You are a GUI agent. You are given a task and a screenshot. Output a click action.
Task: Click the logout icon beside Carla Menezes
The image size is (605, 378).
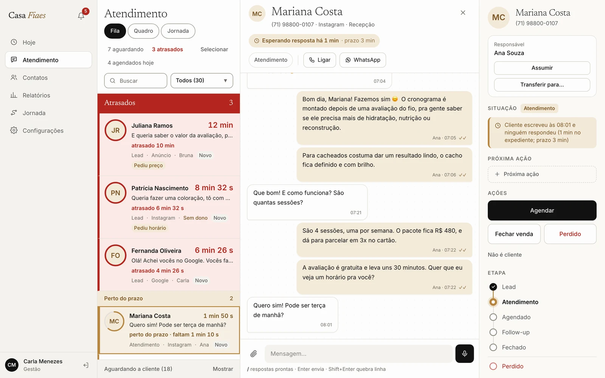coord(86,365)
